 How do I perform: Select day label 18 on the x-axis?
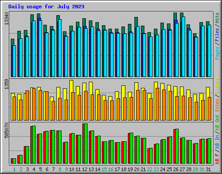point(124,169)
